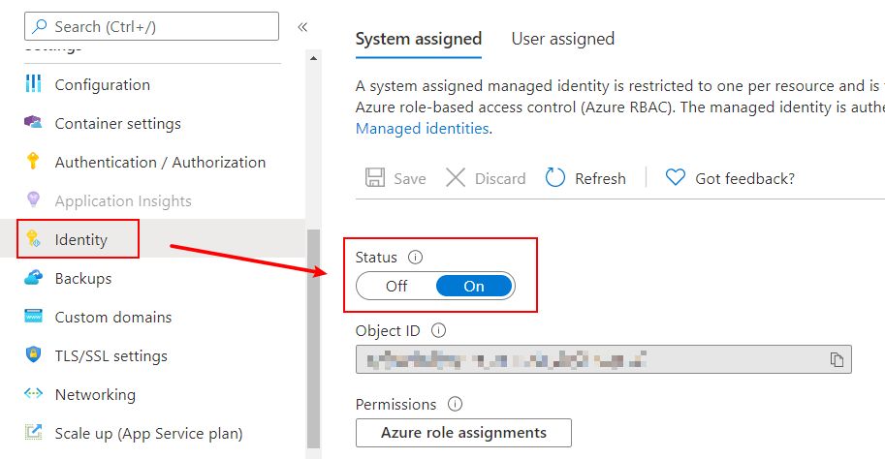This screenshot has width=885, height=459.
Task: Switch status toggle to Off
Action: tap(396, 286)
